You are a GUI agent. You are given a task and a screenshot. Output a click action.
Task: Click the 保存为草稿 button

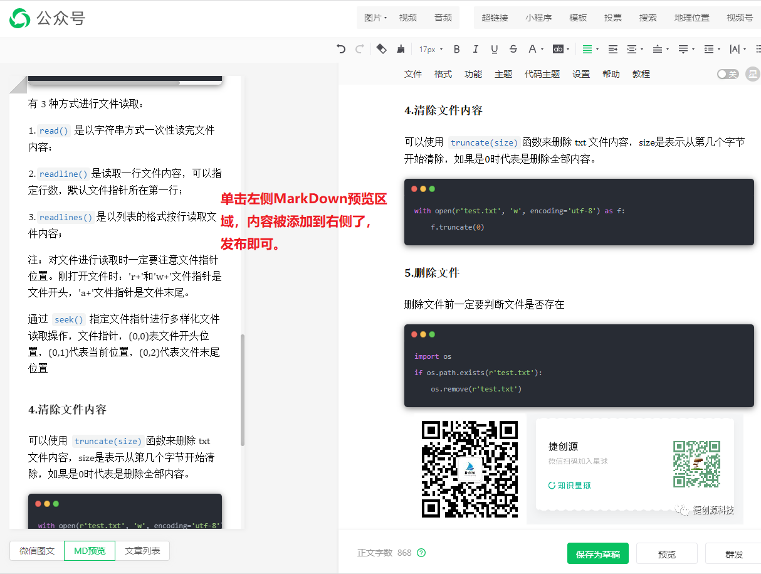tap(598, 554)
